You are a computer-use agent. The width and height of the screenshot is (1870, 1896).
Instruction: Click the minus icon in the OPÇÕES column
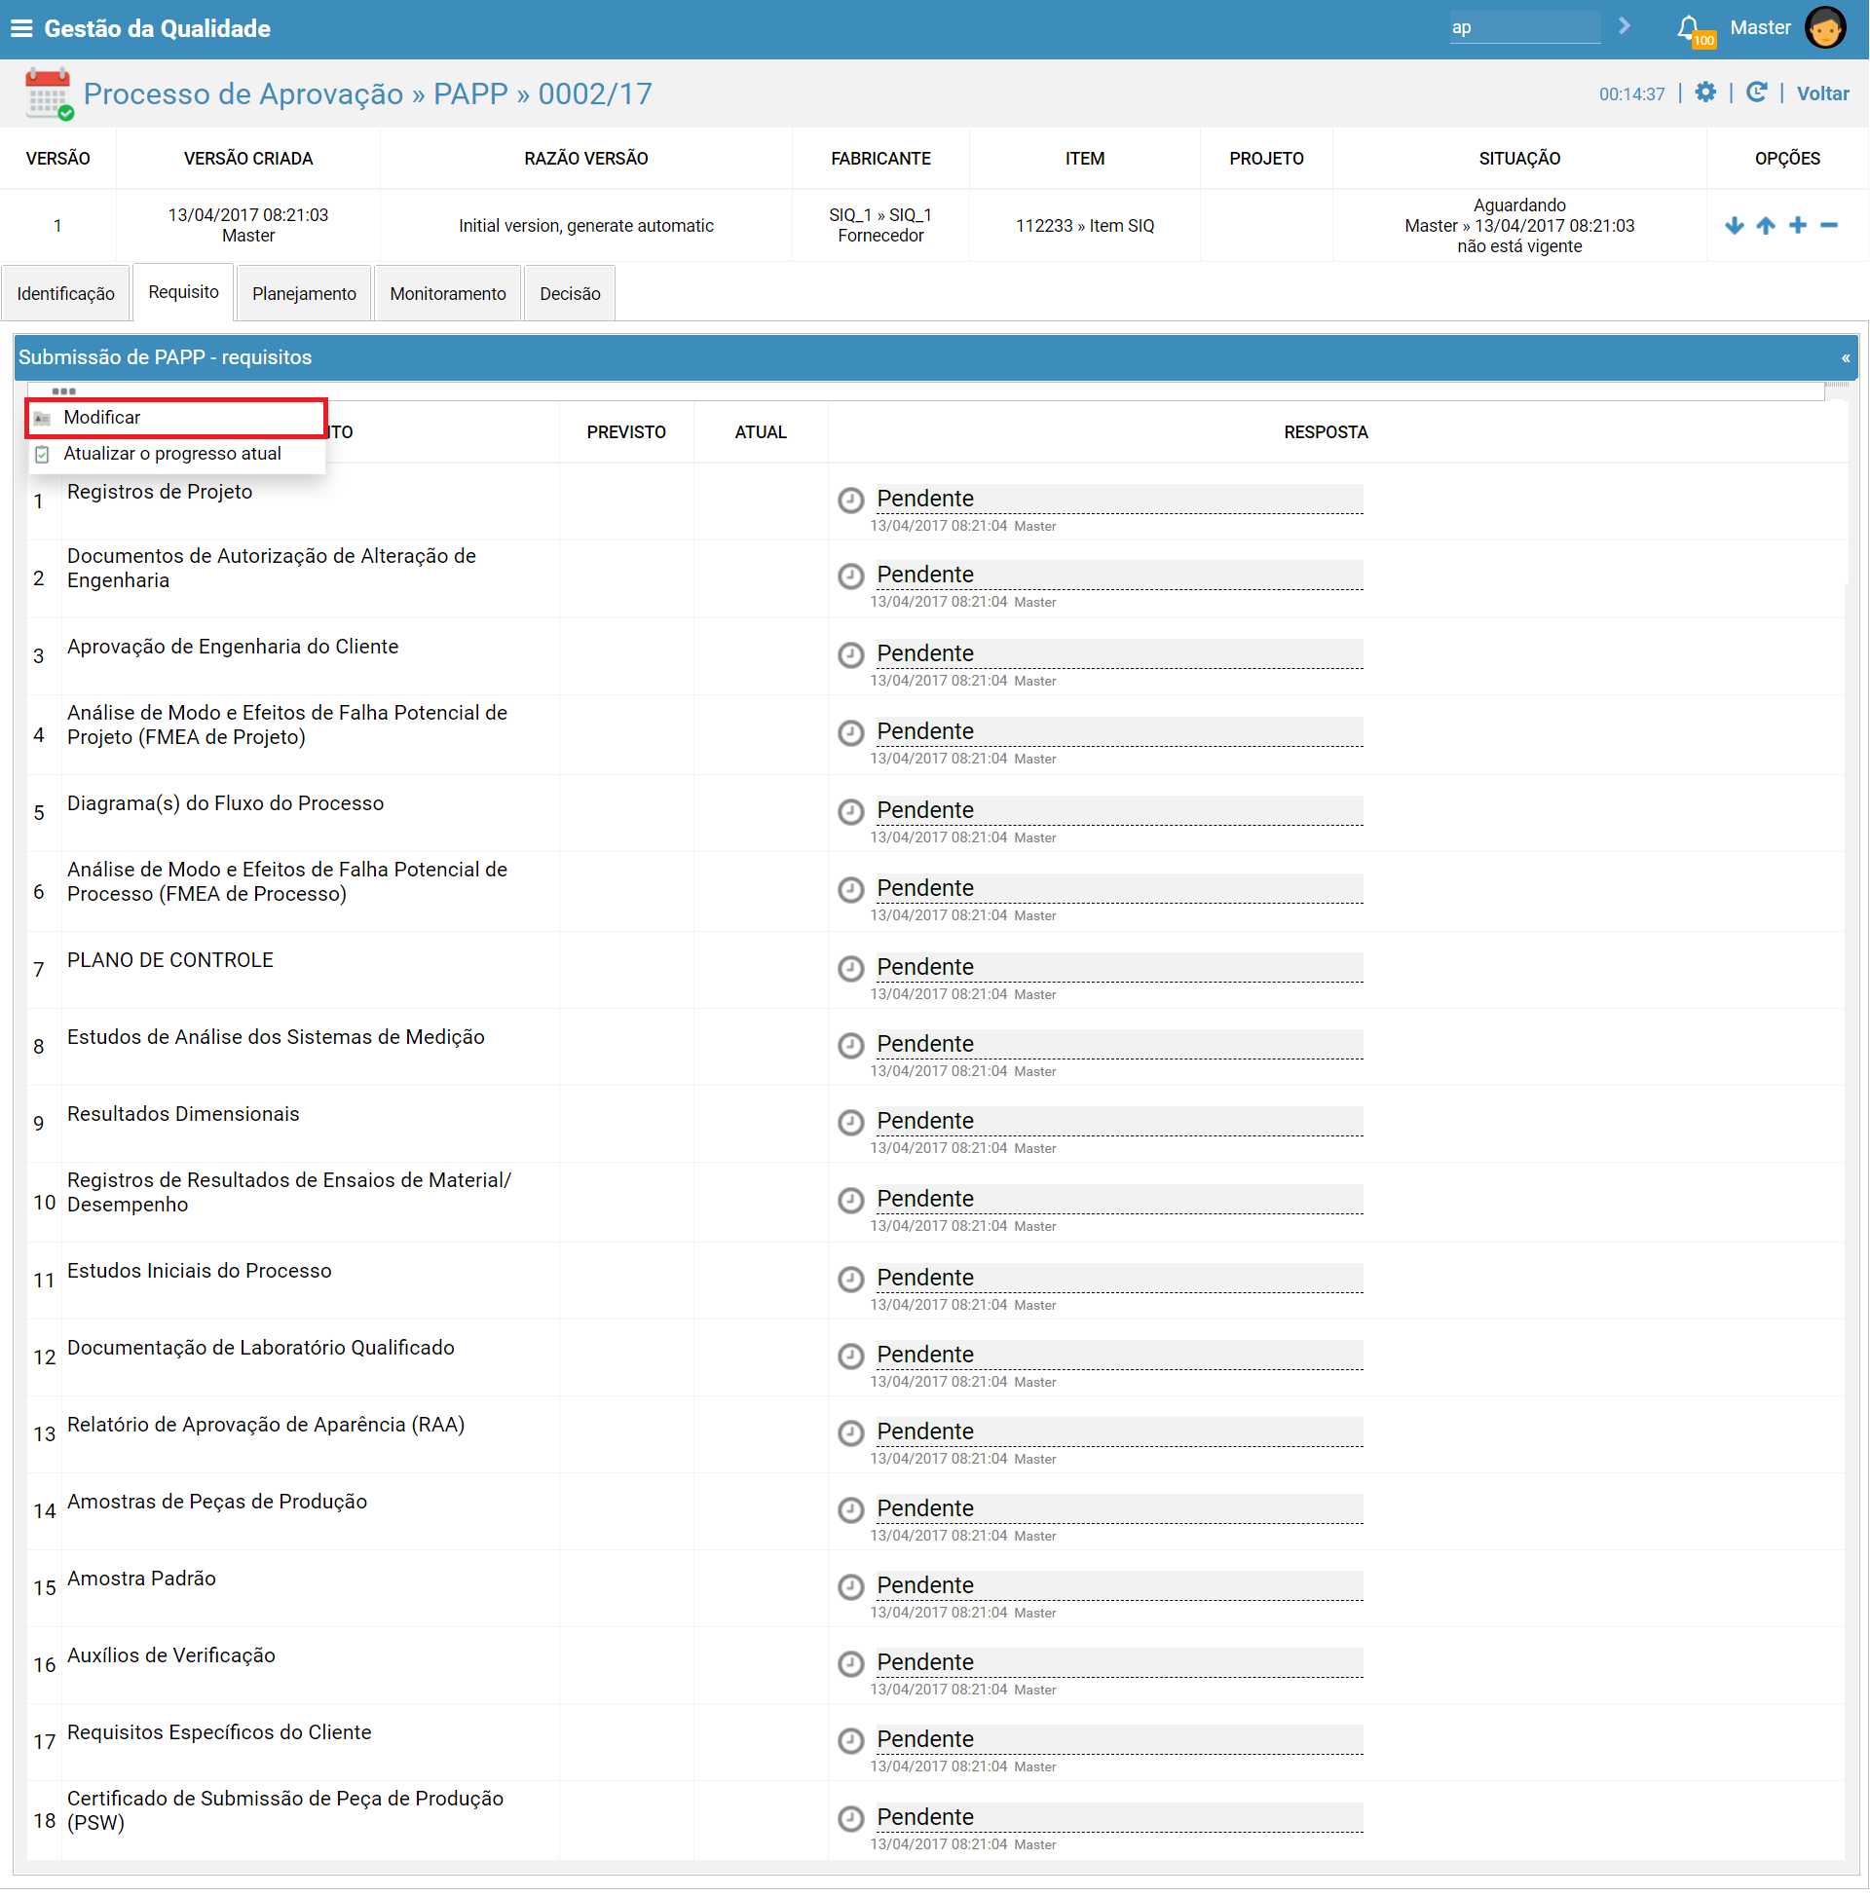tap(1829, 226)
